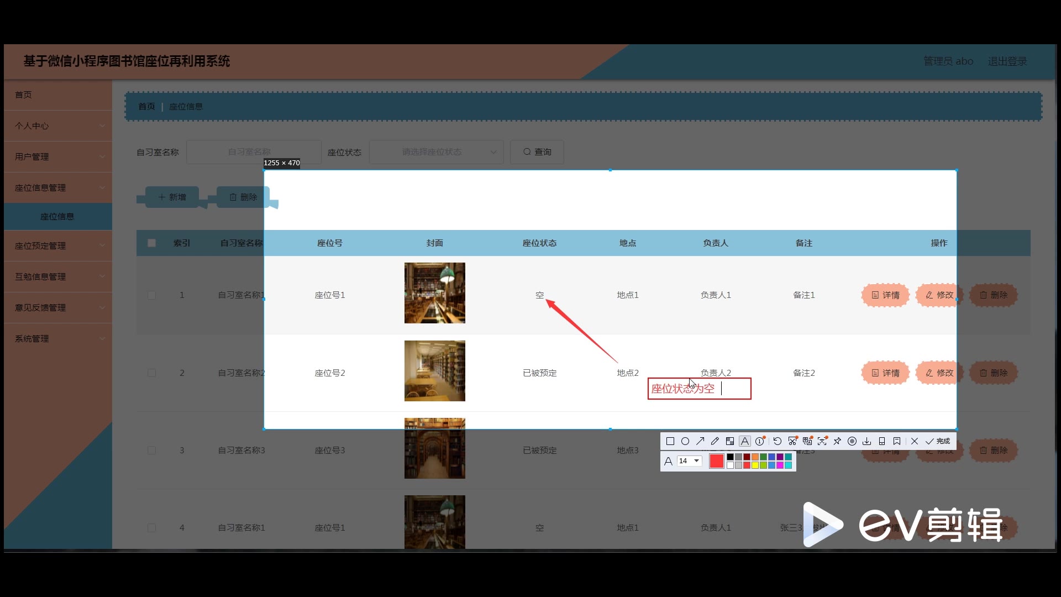Open the 座位状态 filter dropdown
This screenshot has height=597, width=1061.
436,152
